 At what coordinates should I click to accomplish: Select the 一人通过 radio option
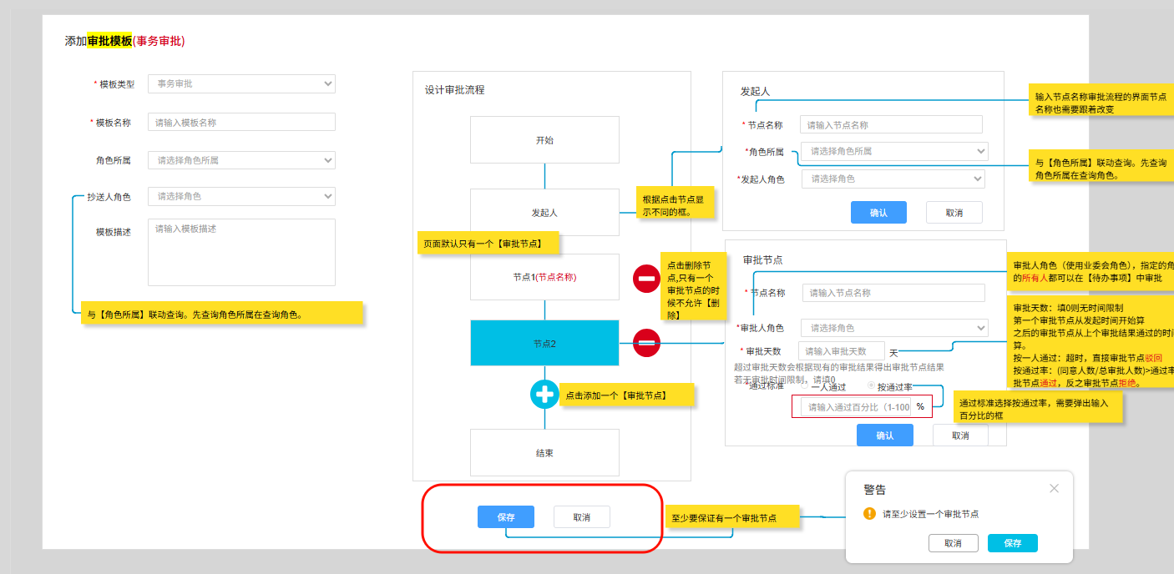(x=805, y=386)
